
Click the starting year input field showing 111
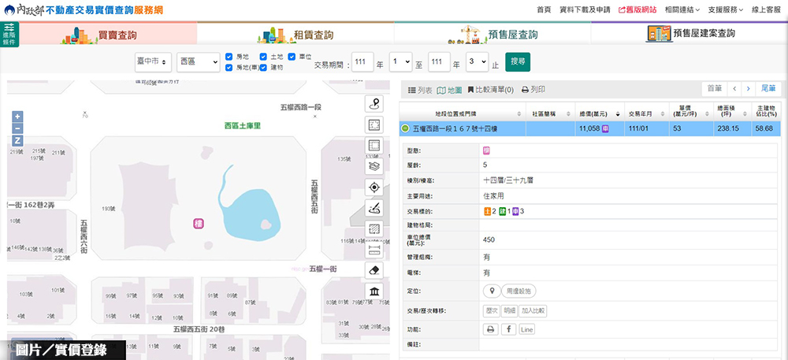pos(362,61)
